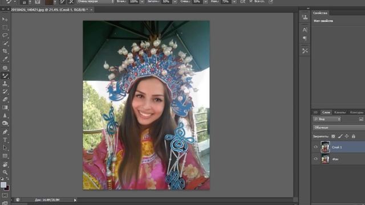The width and height of the screenshot is (365, 205).
Task: Hide layer Слой 1
Action: 315,147
